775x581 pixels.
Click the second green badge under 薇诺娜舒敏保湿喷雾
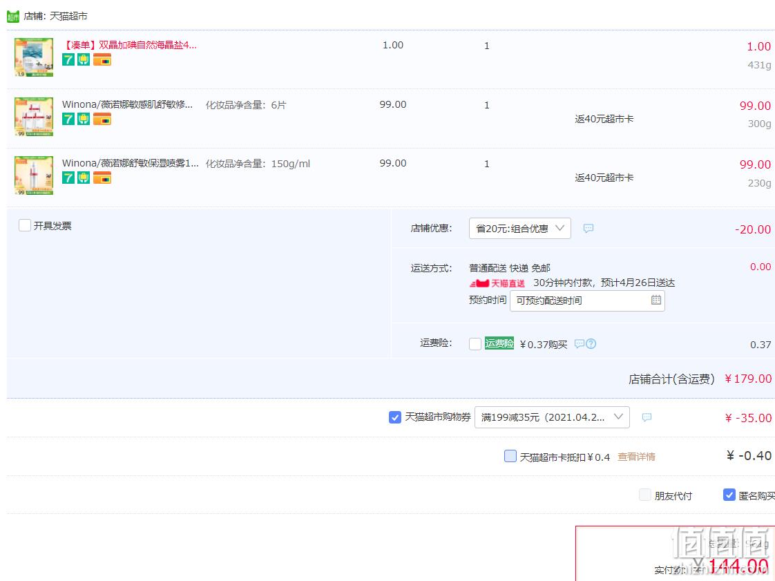(84, 178)
